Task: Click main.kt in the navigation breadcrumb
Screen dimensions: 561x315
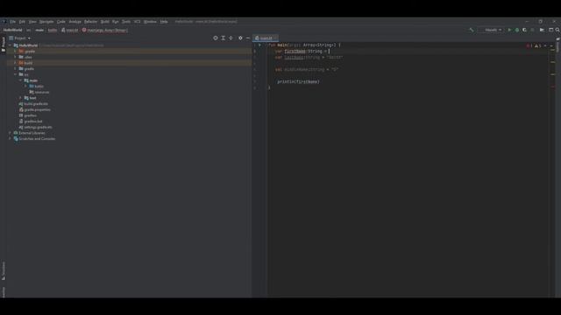Action: click(70, 31)
